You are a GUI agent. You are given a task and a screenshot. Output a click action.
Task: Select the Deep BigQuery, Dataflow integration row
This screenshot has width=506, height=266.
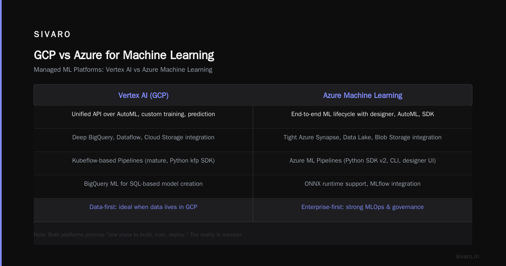pyautogui.click(x=143, y=137)
